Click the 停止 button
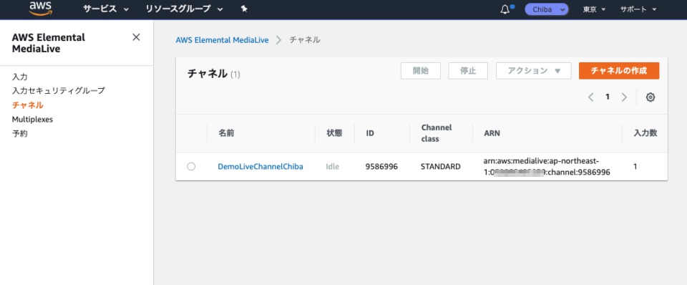This screenshot has height=285, width=687. point(468,71)
